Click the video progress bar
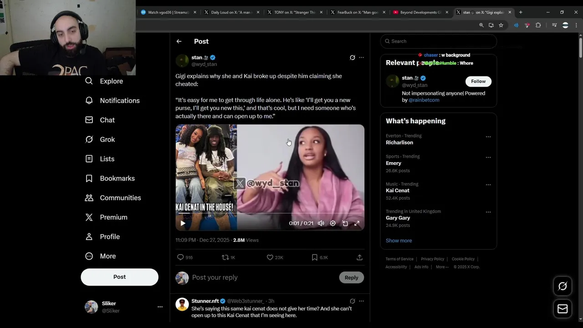Screen dimensions: 583x328 point(270,213)
